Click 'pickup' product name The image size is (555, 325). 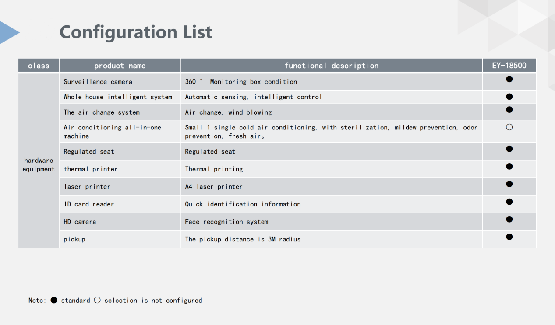pos(74,240)
